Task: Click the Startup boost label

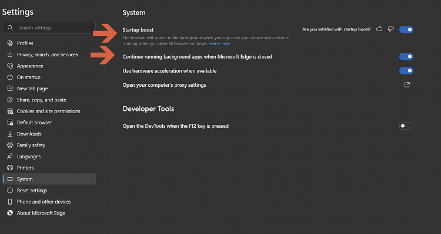Action: point(138,30)
